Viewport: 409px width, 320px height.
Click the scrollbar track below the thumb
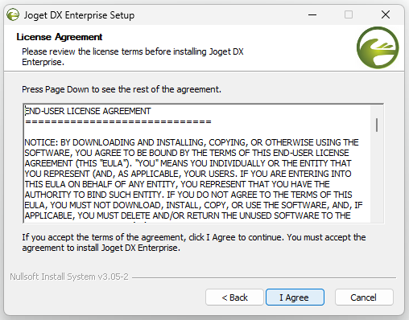click(x=377, y=177)
